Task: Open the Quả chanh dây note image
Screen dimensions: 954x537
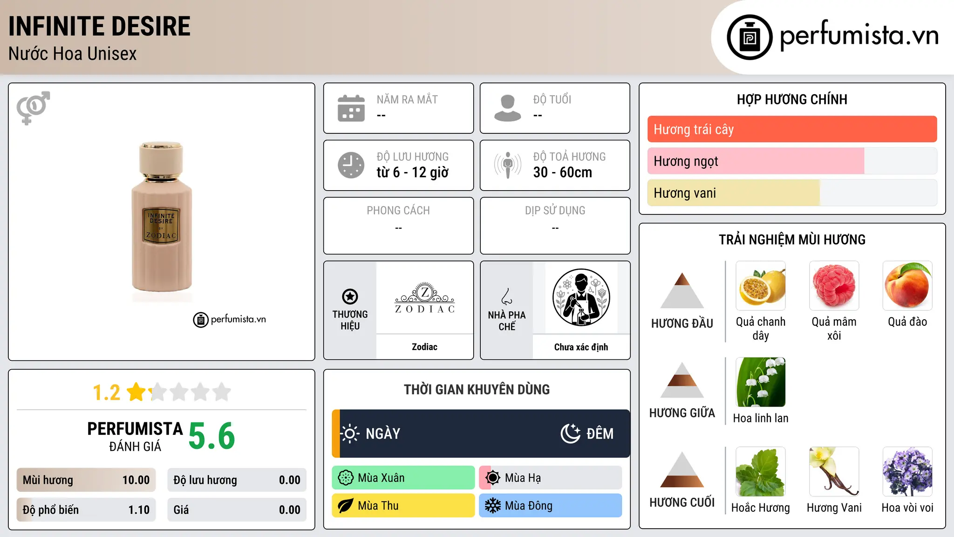Action: point(761,286)
